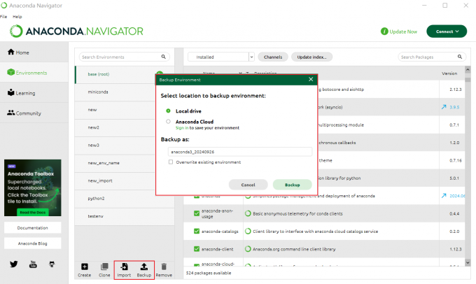The height and width of the screenshot is (284, 476).
Task: Expand the Connect dropdown button
Action: [447, 31]
